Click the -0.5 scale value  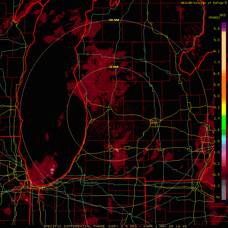click(216, 175)
